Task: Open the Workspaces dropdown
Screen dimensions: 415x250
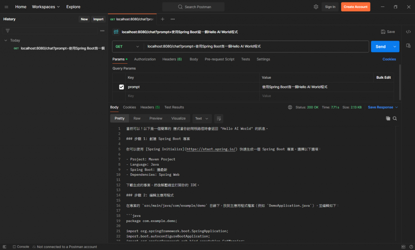Action: (x=46, y=7)
